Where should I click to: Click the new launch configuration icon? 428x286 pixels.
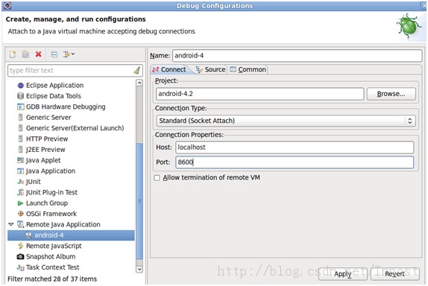[13, 54]
